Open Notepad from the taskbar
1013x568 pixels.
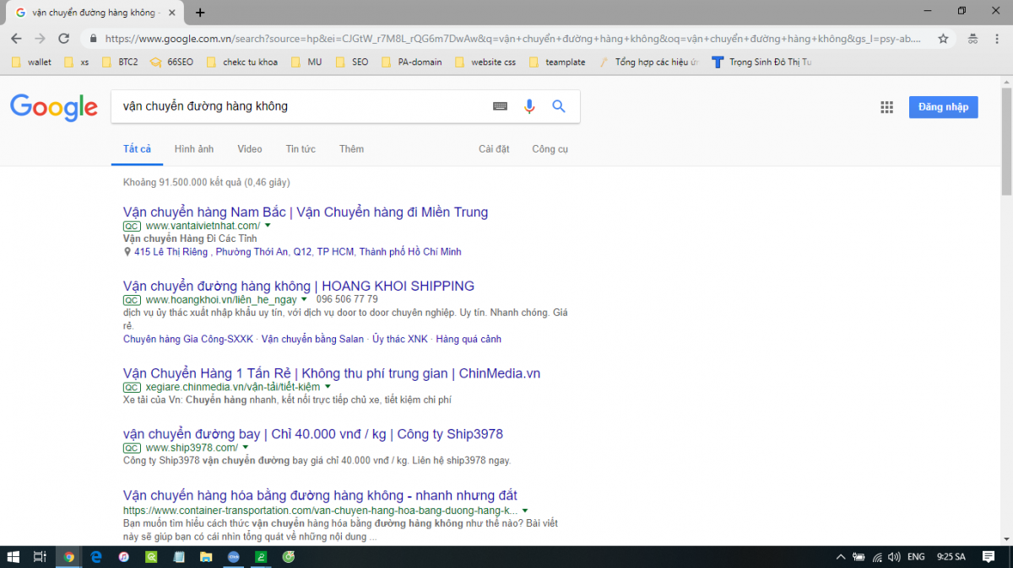tap(178, 556)
